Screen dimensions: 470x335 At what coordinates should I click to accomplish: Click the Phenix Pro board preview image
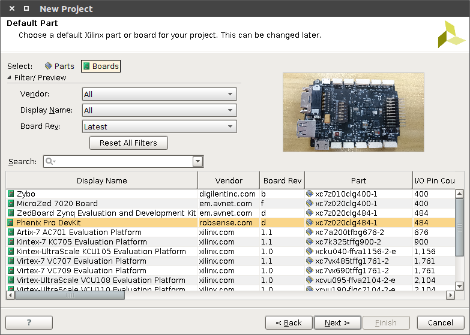pos(354,112)
